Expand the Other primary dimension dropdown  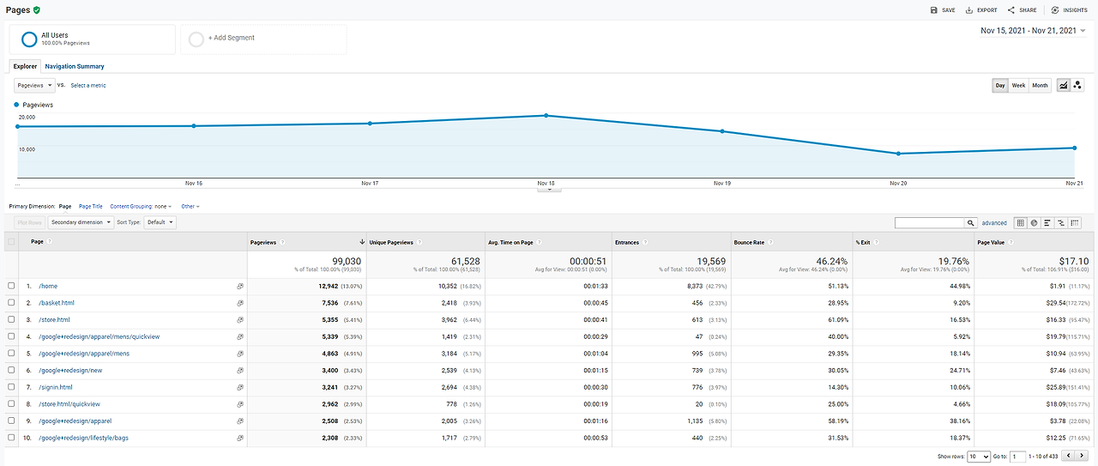pyautogui.click(x=190, y=206)
